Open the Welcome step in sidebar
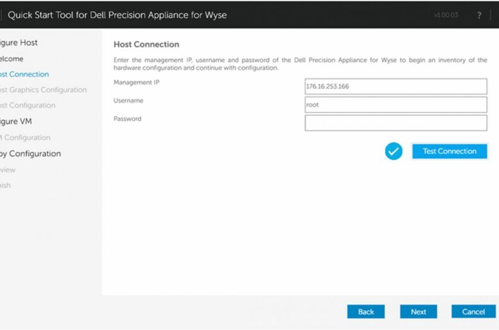Viewport: 499px width, 330px height. (x=12, y=59)
